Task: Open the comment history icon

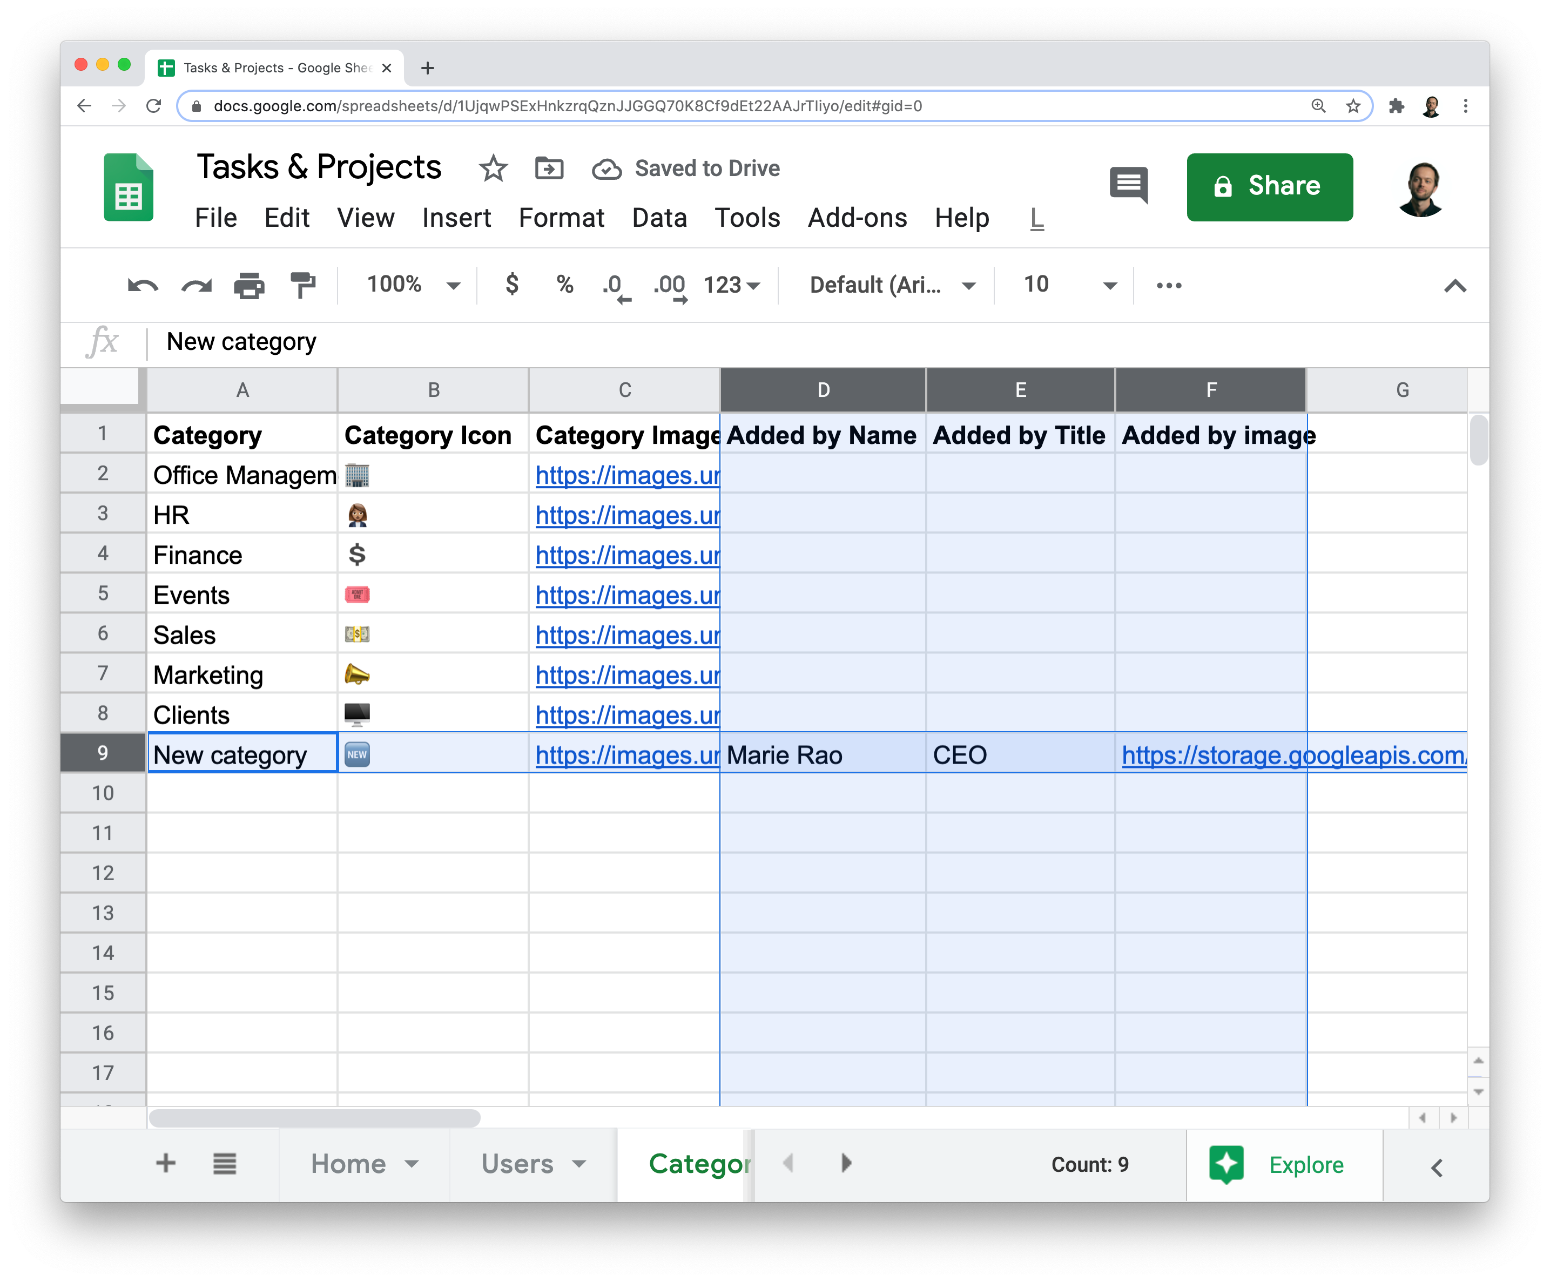Action: coord(1129,185)
